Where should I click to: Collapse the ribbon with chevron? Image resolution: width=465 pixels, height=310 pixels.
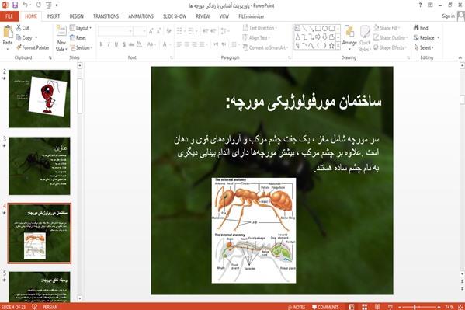(x=460, y=57)
